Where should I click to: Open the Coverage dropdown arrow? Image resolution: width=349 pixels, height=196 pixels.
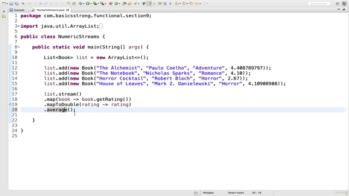click(98, 4)
